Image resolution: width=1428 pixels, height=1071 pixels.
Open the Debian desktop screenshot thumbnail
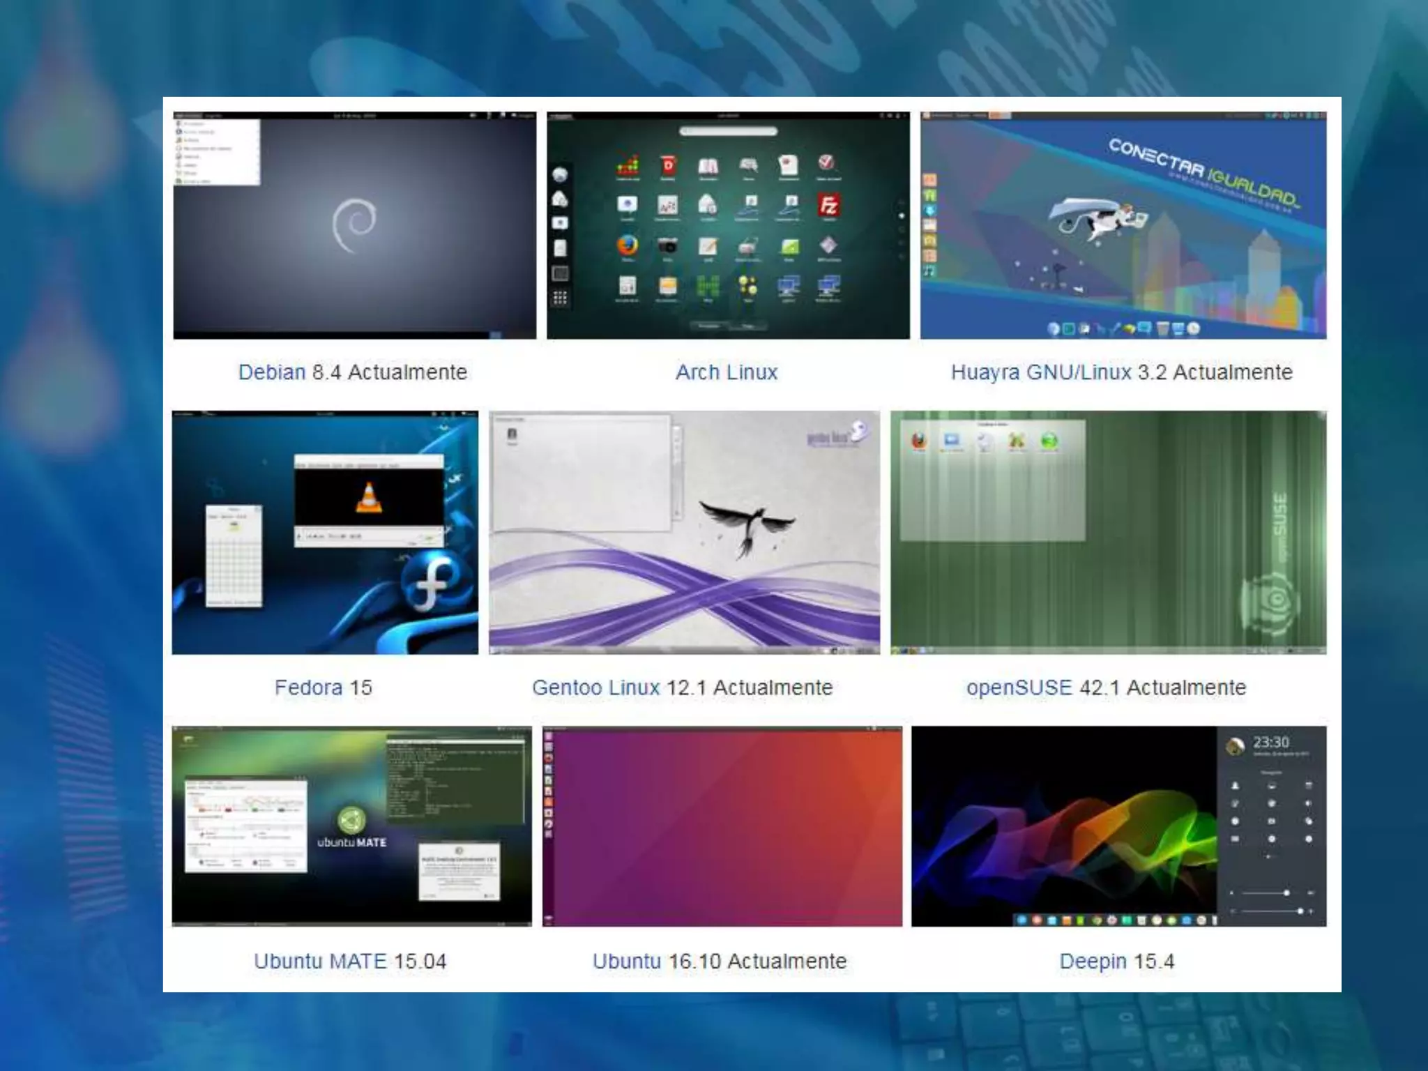click(x=355, y=225)
